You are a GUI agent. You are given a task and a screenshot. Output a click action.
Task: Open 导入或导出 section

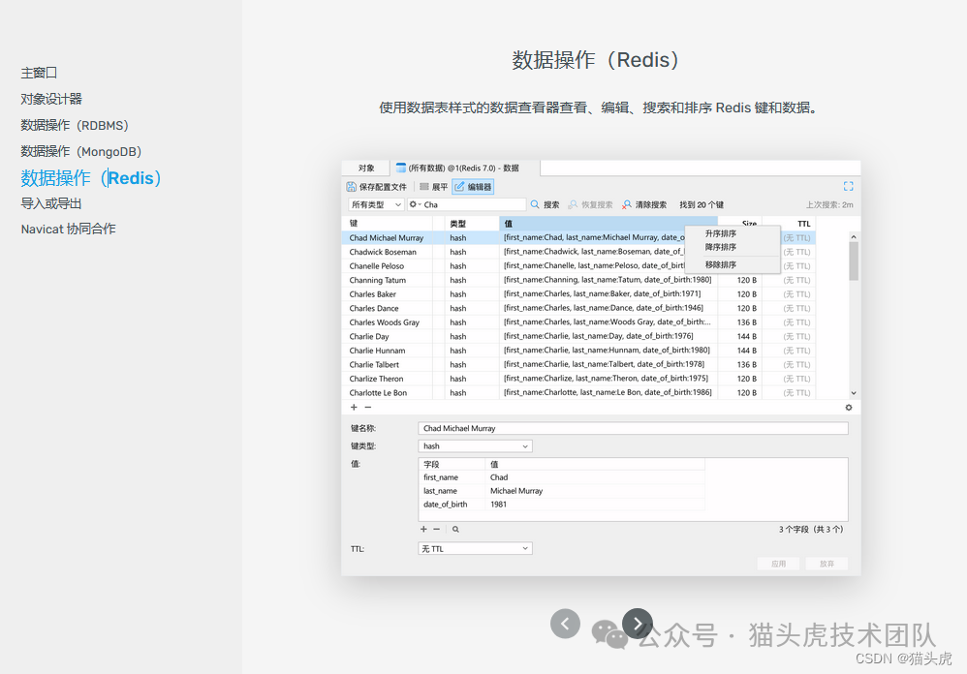(51, 203)
